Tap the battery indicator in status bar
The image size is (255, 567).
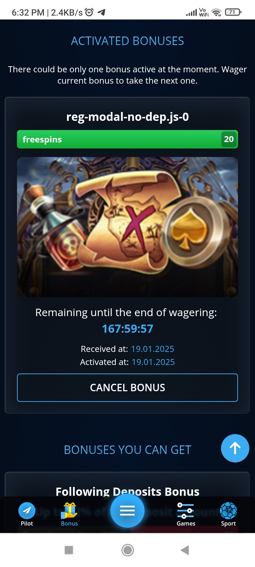pos(233,12)
